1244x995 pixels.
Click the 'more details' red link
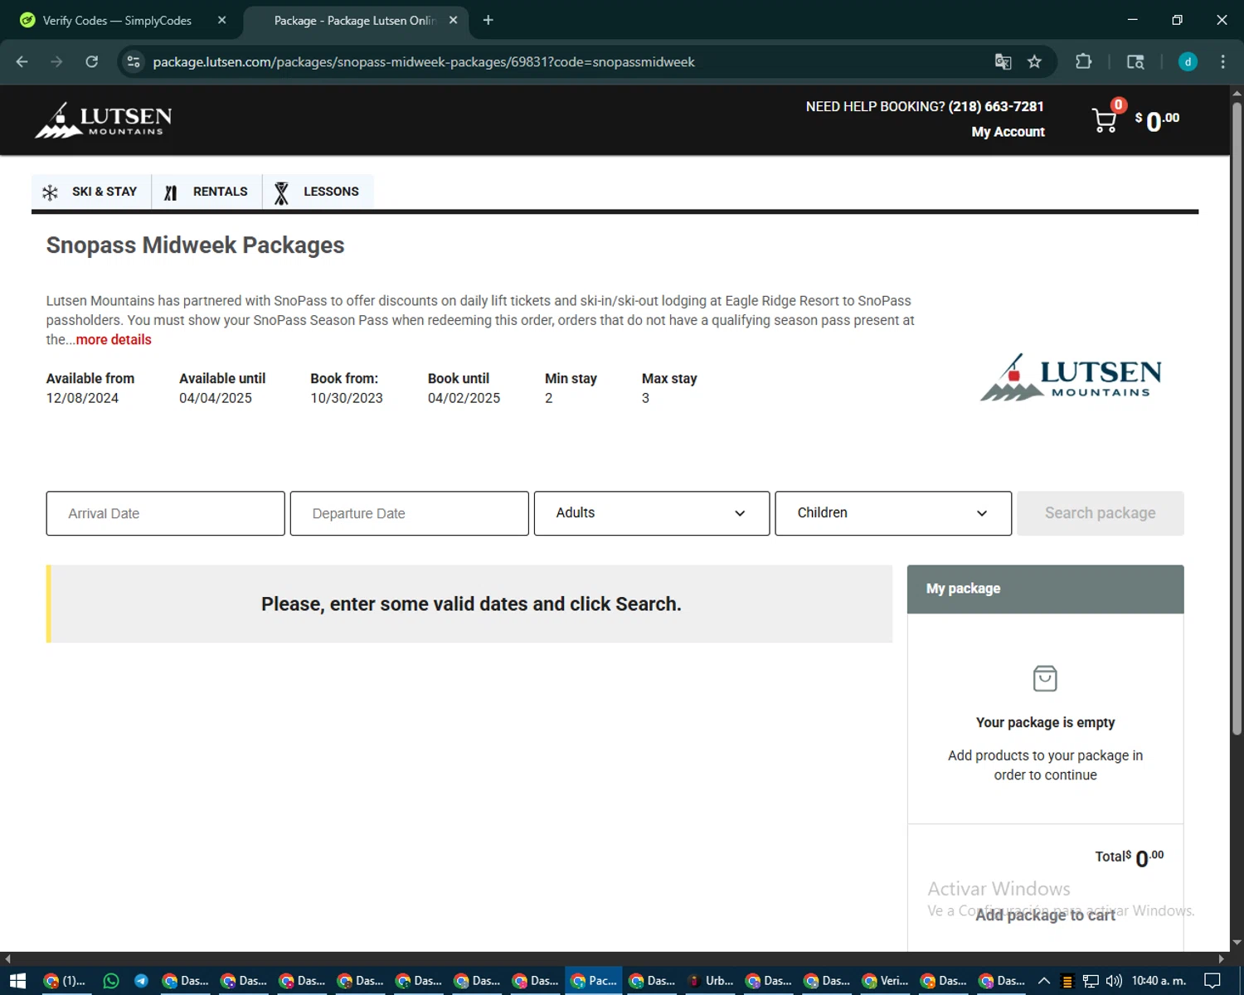pyautogui.click(x=114, y=340)
